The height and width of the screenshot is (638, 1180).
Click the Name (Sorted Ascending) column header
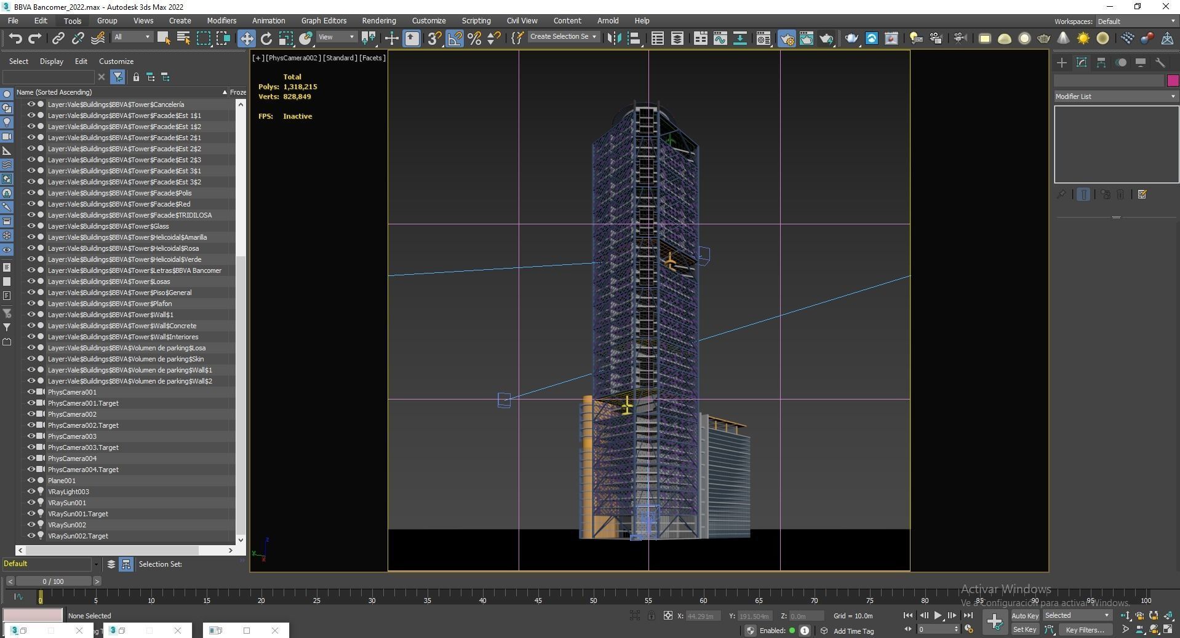coord(122,92)
